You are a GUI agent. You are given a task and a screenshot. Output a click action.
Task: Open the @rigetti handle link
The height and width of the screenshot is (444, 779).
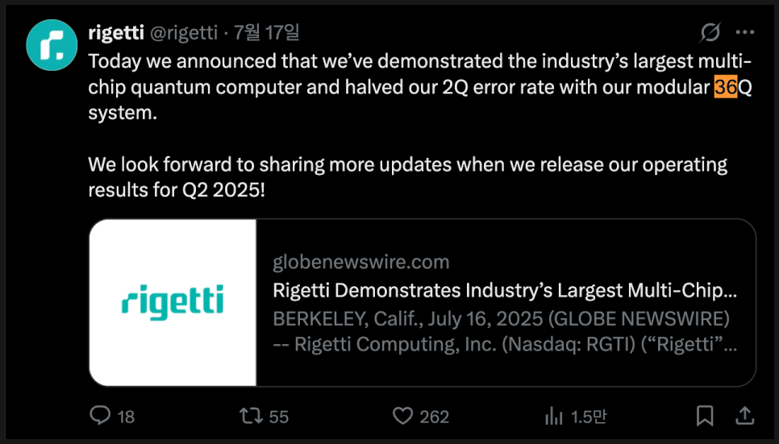[183, 32]
